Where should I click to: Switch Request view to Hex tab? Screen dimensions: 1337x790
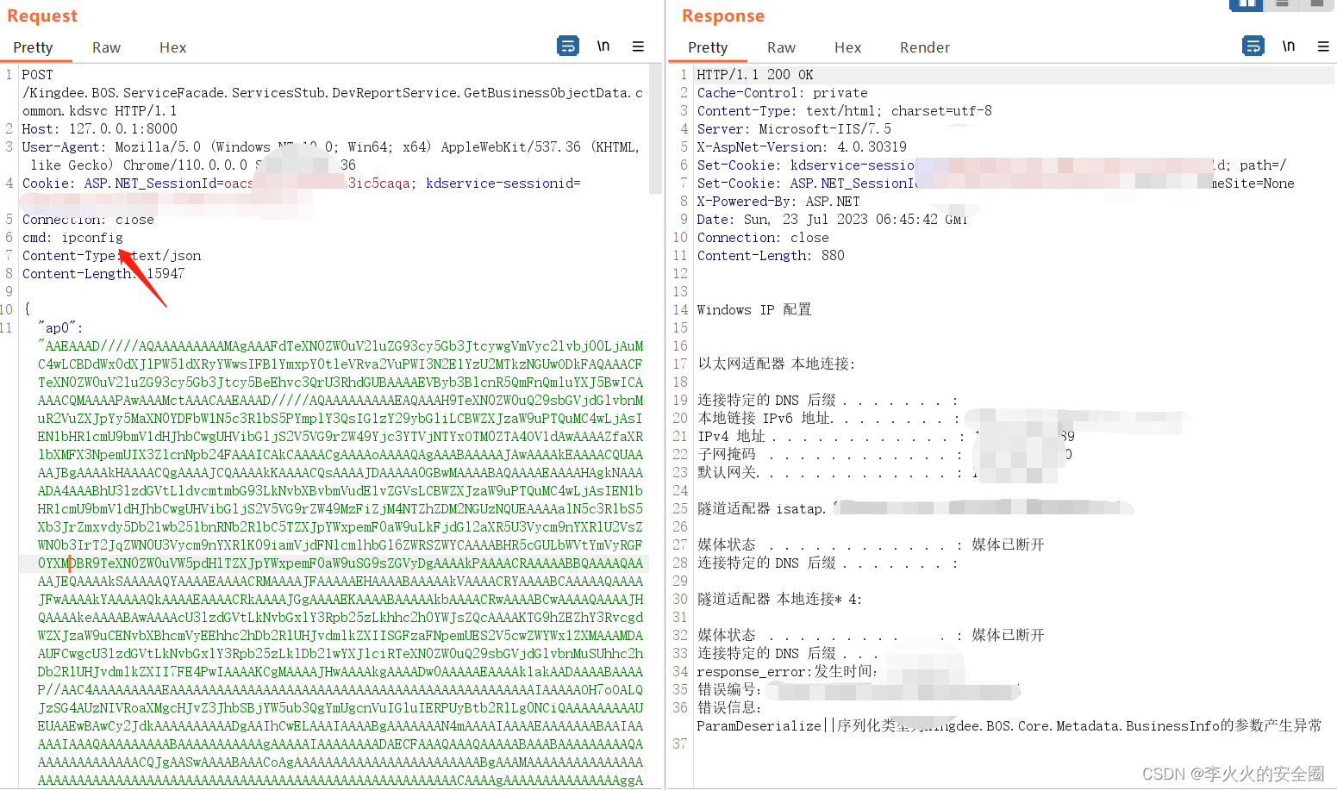172,47
